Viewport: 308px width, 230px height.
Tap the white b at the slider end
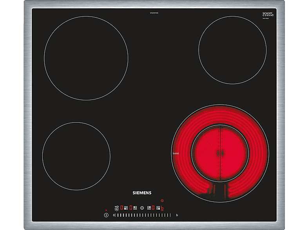pos(177,215)
